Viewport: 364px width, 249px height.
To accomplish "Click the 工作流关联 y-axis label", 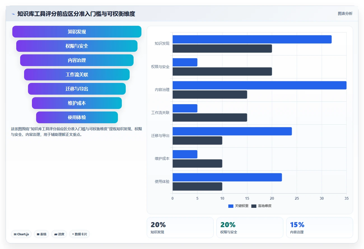I will click(160, 113).
